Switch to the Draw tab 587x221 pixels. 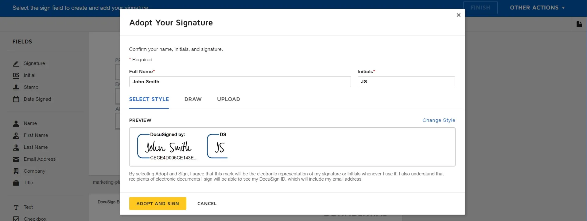click(193, 99)
